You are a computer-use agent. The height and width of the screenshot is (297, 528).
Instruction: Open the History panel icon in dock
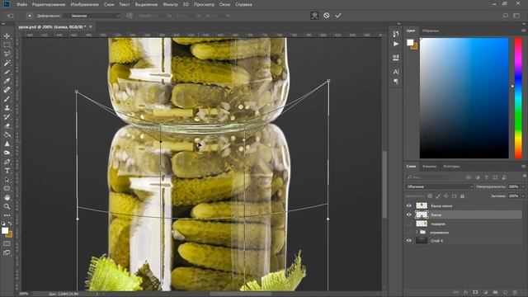[x=396, y=34]
